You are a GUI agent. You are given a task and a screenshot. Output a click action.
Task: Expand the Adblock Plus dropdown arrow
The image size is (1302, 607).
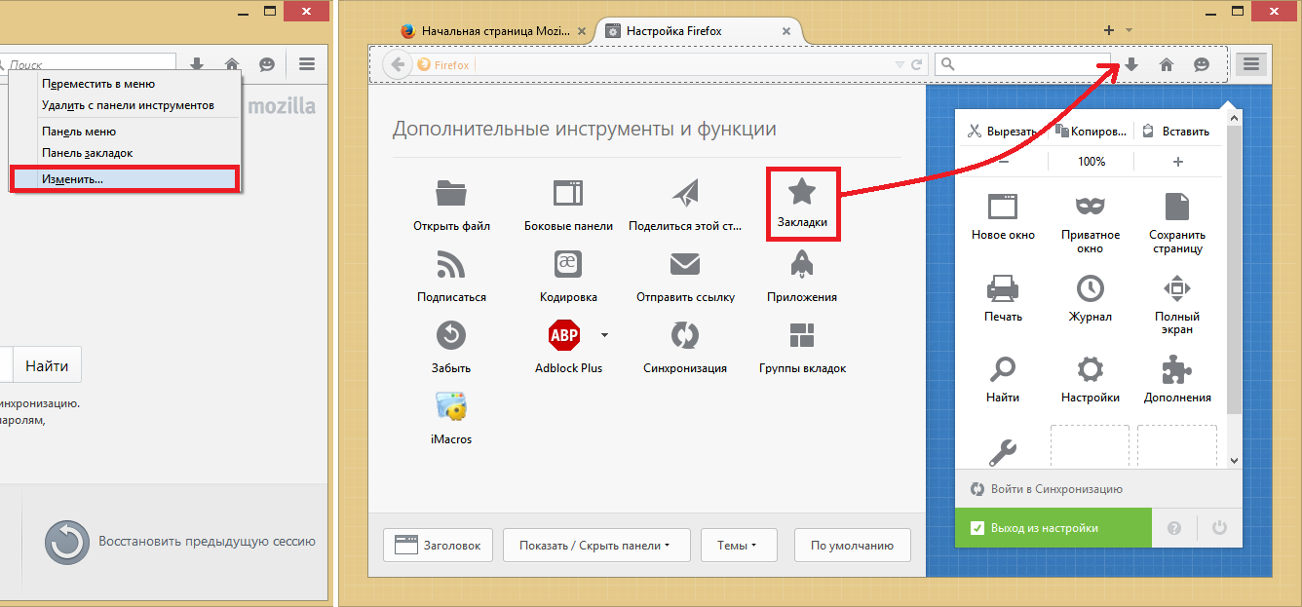click(x=604, y=335)
